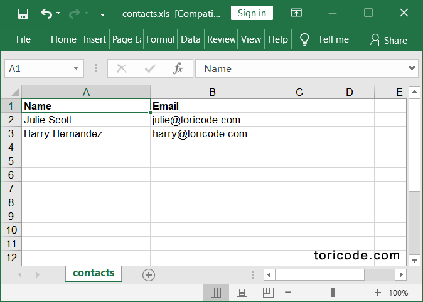
Task: Click the next sheet navigation arrow
Action: (38, 274)
